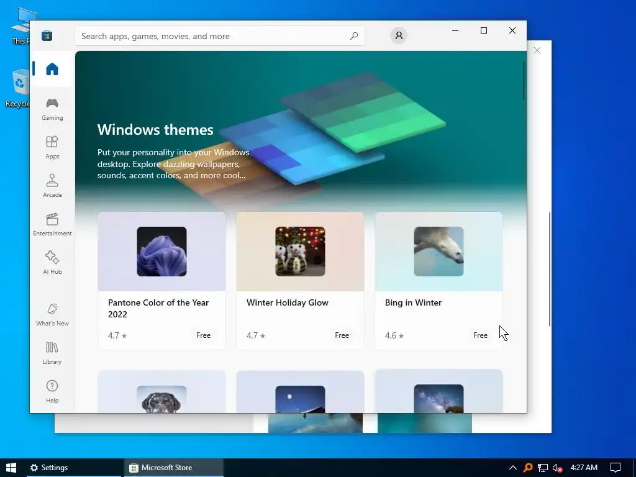Screen dimensions: 636x477
Task: Open the Arcade section
Action: coord(52,186)
